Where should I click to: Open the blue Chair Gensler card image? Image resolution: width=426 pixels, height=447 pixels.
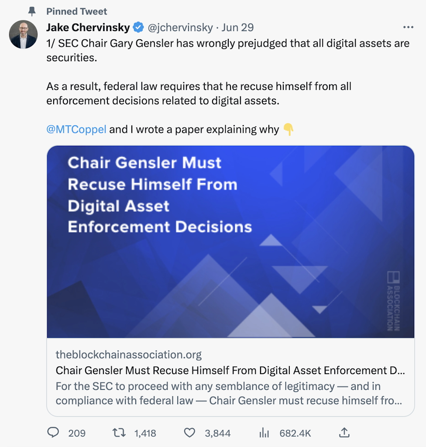click(x=230, y=241)
